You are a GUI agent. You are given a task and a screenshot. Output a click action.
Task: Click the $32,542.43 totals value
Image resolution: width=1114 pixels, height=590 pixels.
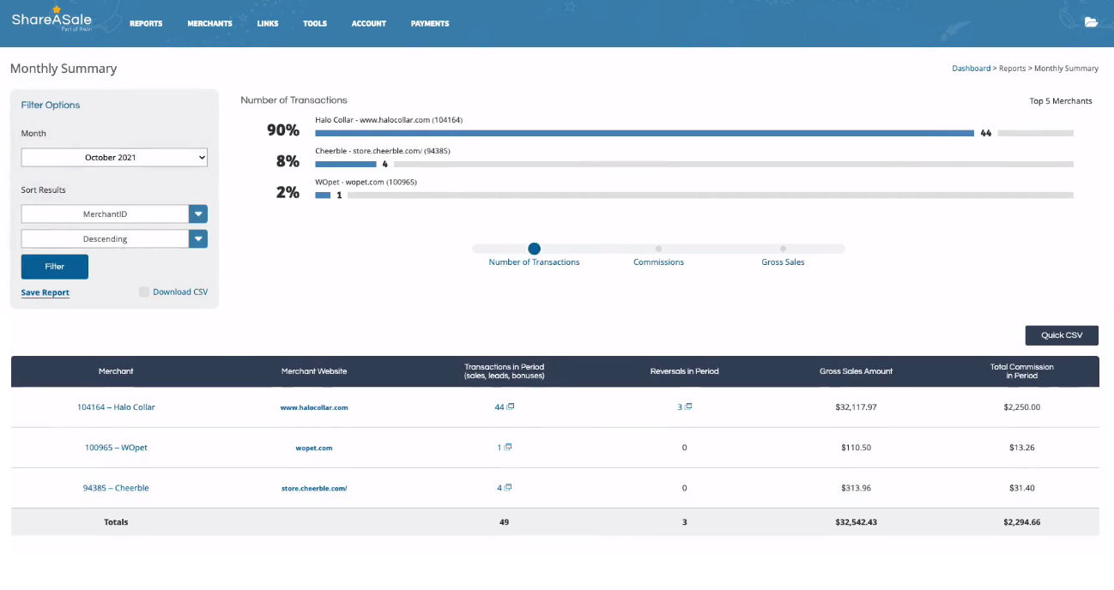[856, 521]
